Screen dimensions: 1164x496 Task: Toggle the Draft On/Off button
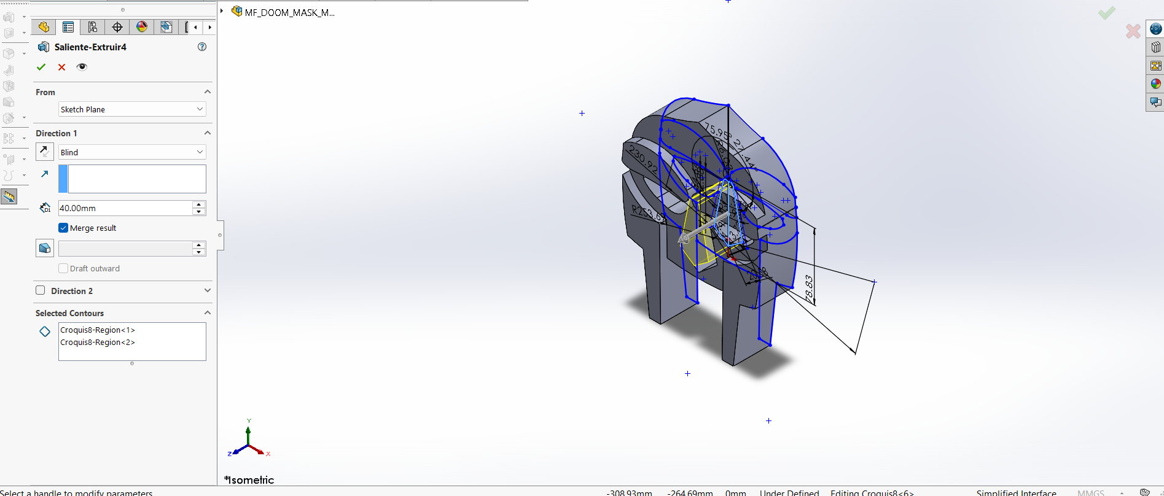click(45, 248)
